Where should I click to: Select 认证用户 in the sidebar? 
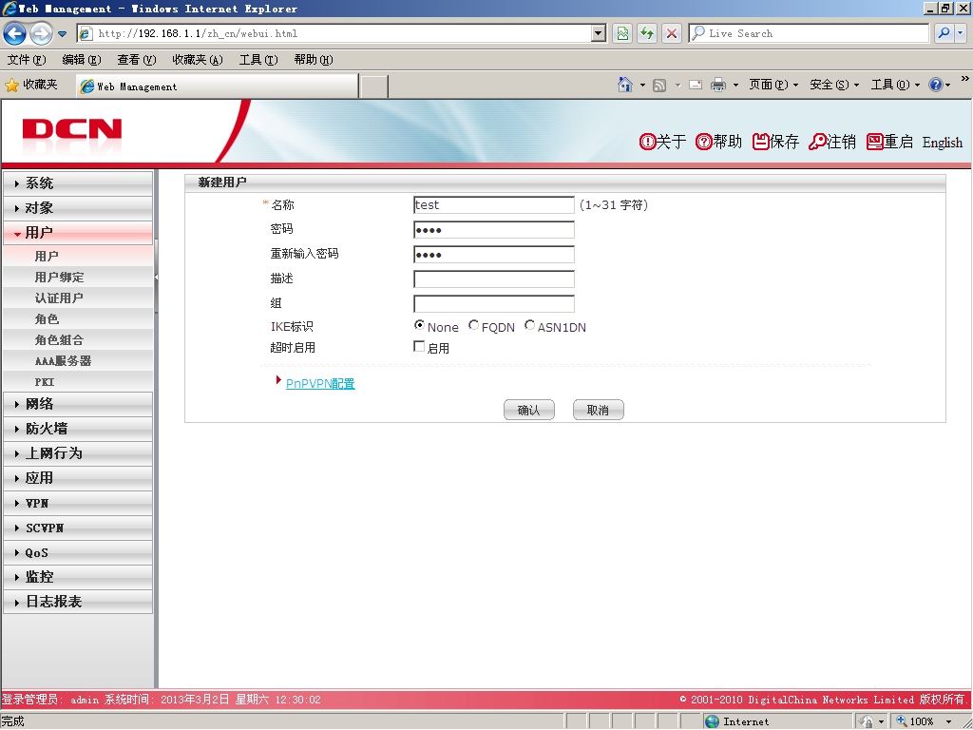[60, 298]
